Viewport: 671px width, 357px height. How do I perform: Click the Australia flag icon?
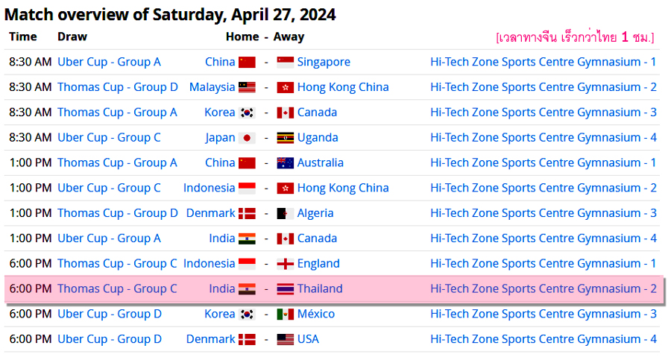(285, 163)
